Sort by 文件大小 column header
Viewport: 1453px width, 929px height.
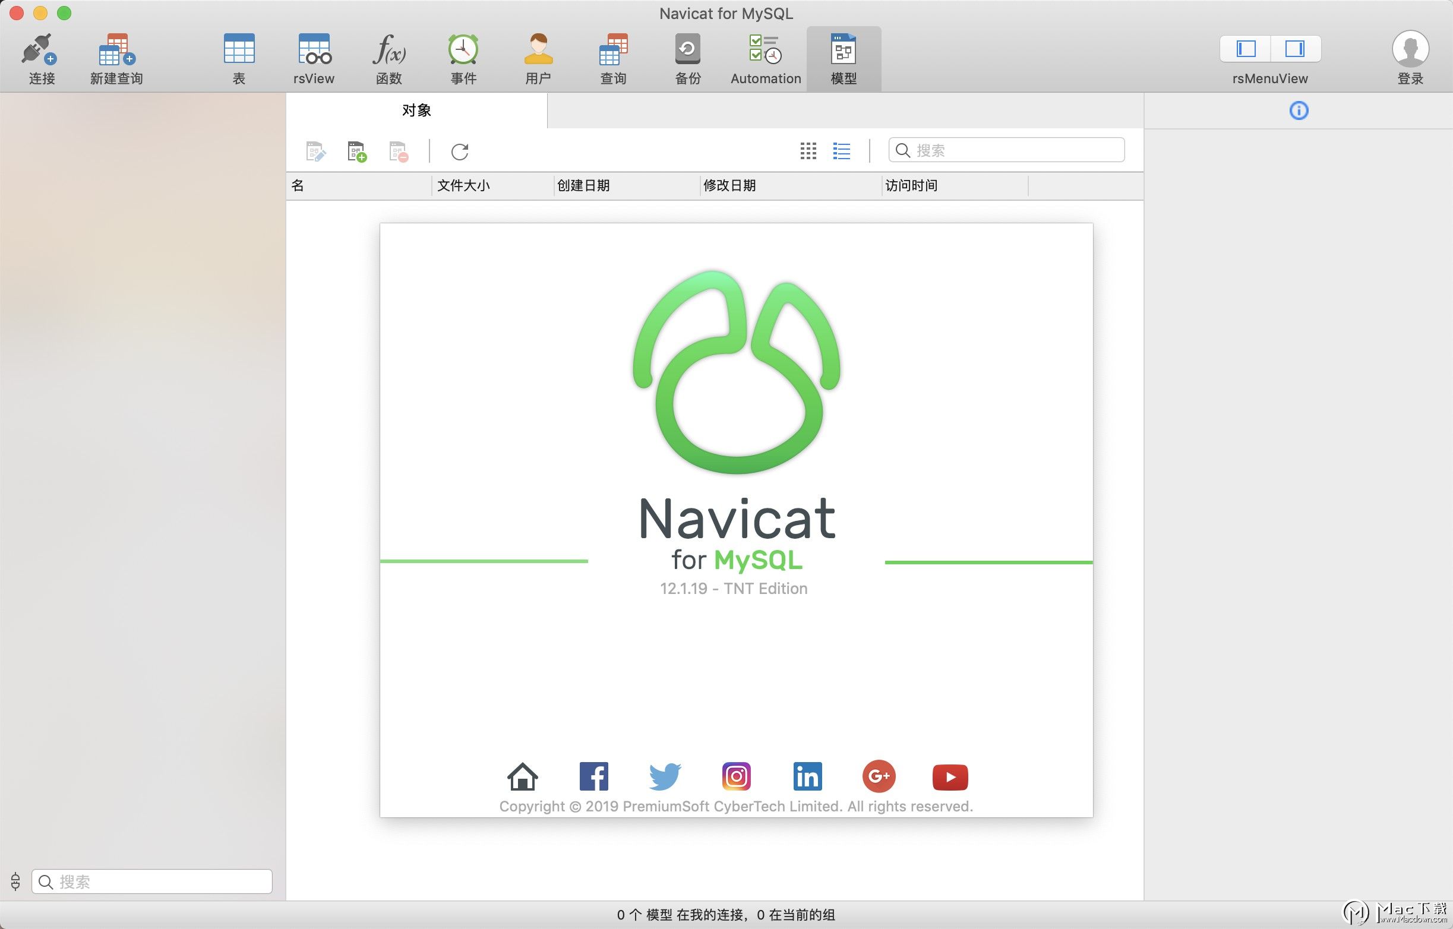[x=493, y=186]
